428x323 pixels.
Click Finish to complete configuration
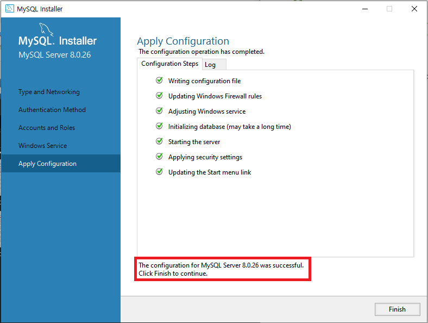[x=397, y=309]
